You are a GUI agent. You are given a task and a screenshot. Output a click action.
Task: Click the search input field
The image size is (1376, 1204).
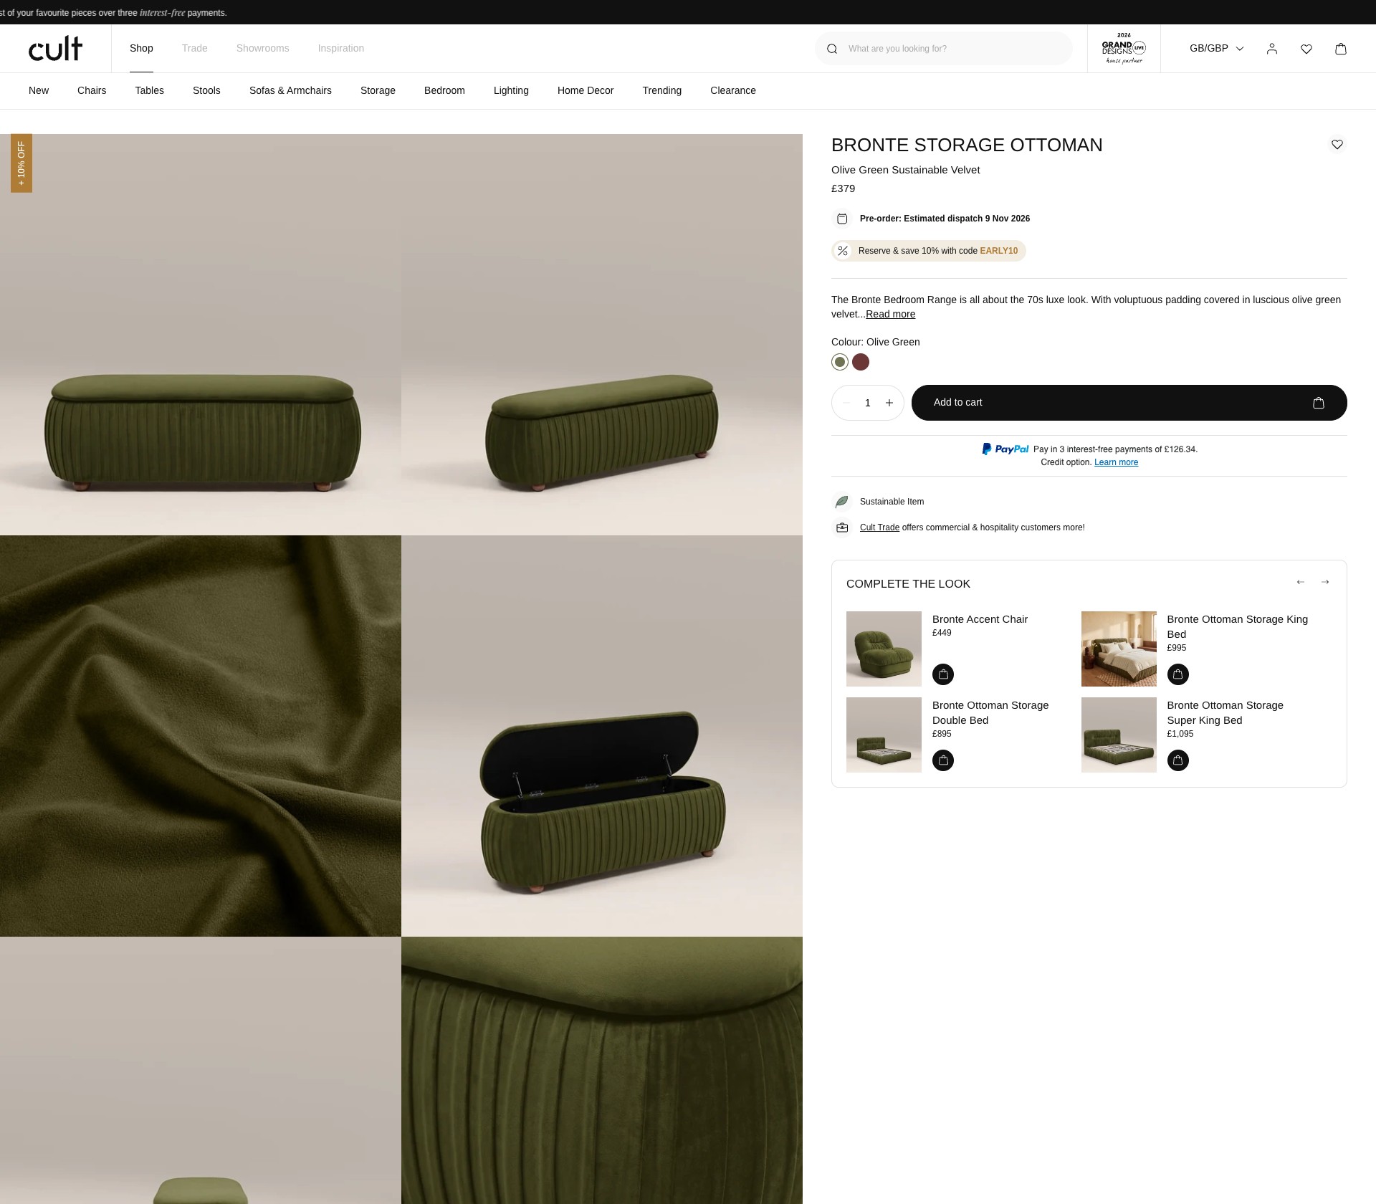tap(944, 48)
